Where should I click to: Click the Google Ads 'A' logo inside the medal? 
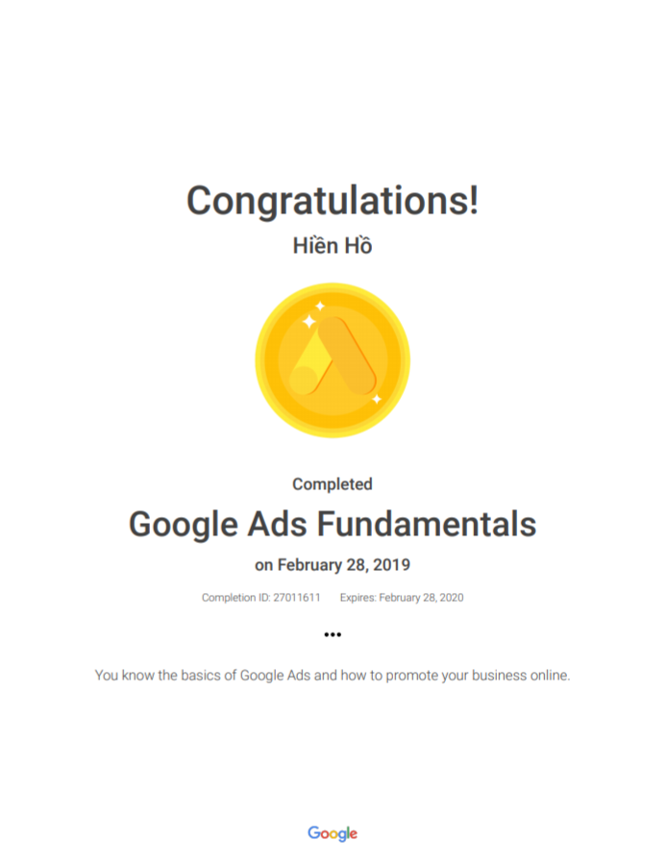pos(333,356)
